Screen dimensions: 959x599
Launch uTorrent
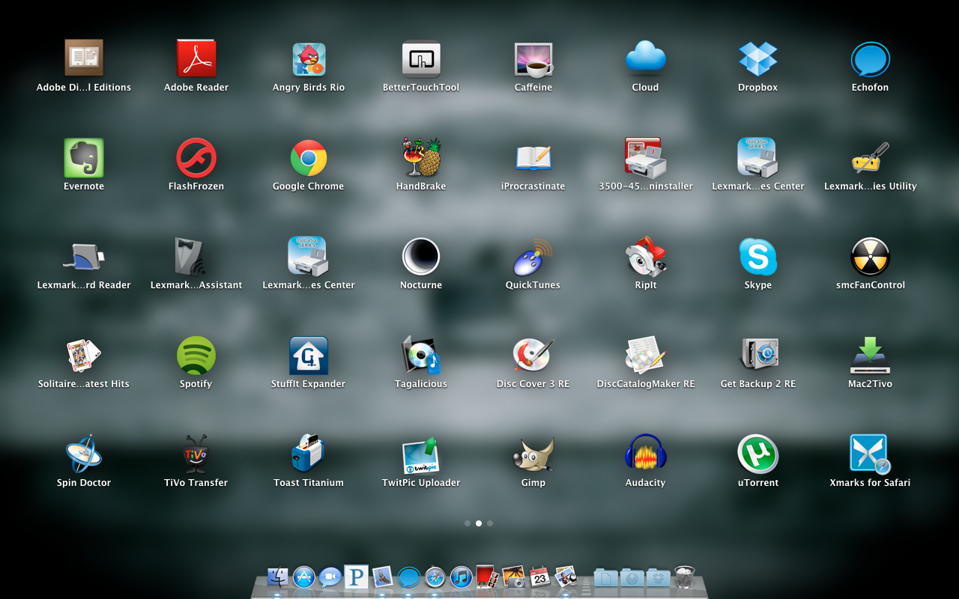point(758,454)
